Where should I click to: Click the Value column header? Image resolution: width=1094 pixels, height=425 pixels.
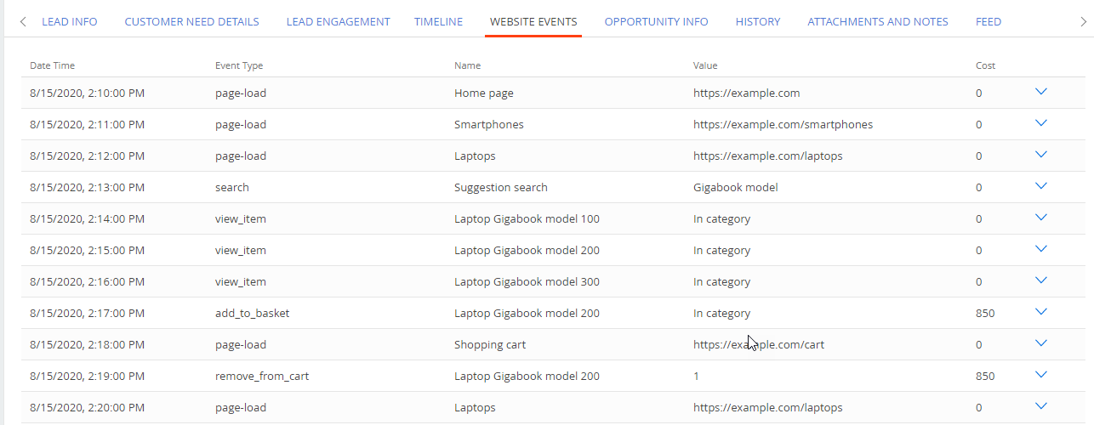[x=705, y=65]
